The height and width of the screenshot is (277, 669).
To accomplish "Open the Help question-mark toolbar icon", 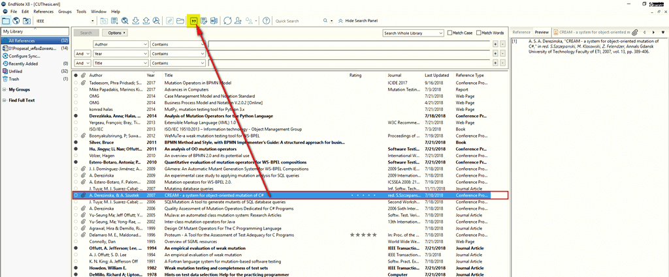I will tap(267, 21).
